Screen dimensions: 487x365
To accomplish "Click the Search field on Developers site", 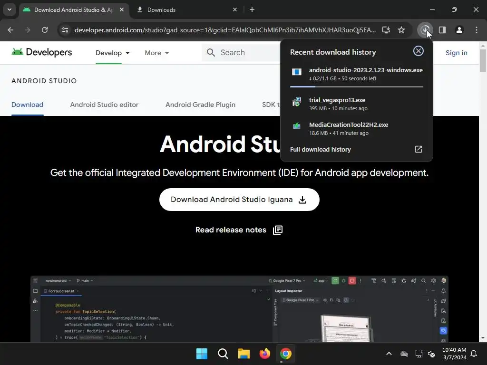I will [241, 52].
